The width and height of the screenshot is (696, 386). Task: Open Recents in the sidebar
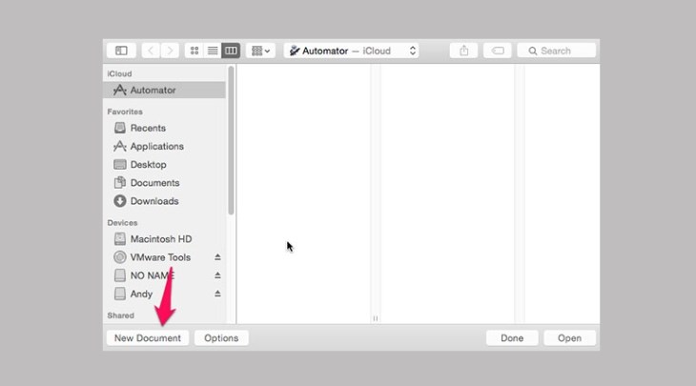[164, 128]
